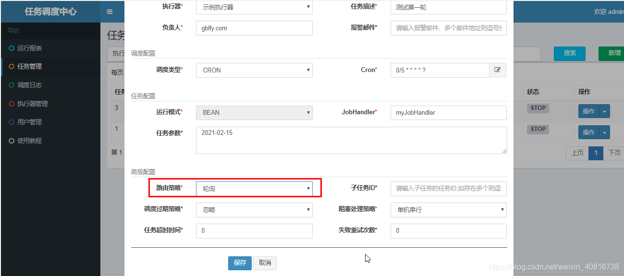Image resolution: width=624 pixels, height=276 pixels.
Task: Click the 任务调度中心 header title
Action: [50, 12]
